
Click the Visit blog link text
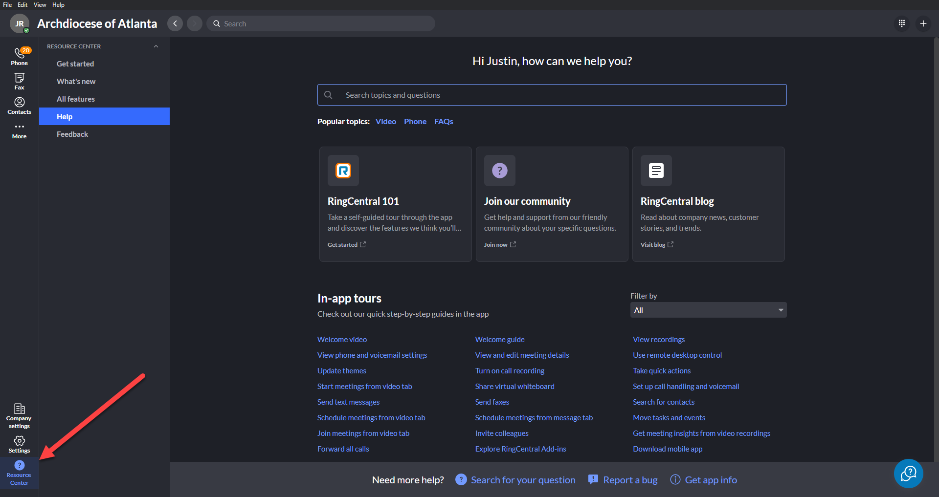point(653,245)
